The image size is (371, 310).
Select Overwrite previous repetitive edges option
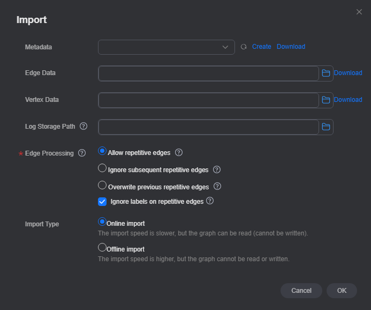(x=102, y=185)
